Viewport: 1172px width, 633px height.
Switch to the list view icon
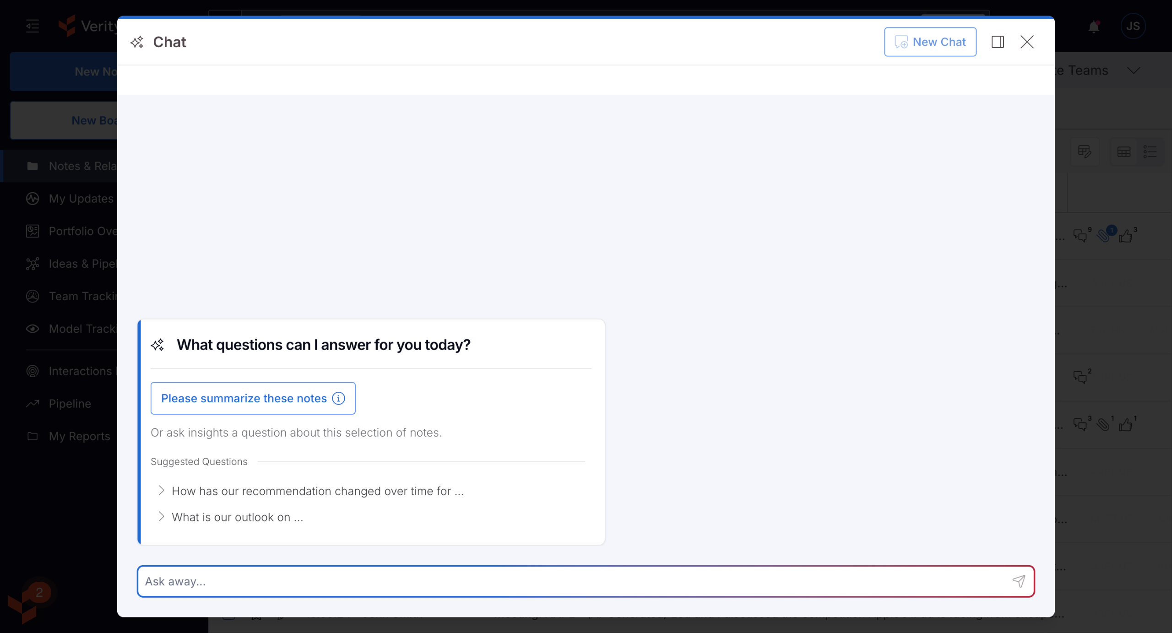tap(1150, 152)
